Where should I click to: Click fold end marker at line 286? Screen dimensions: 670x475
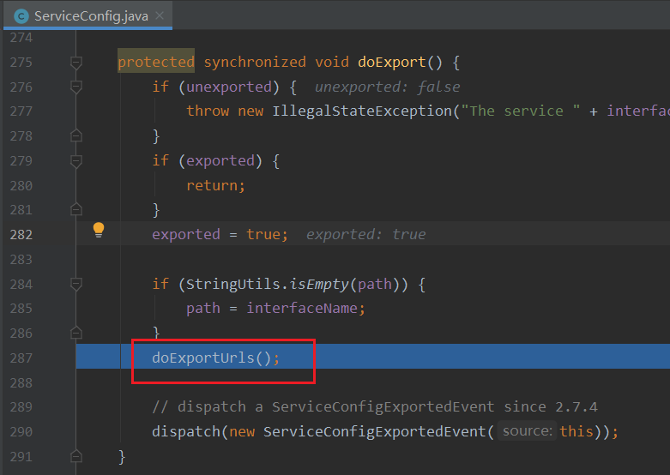coord(76,333)
